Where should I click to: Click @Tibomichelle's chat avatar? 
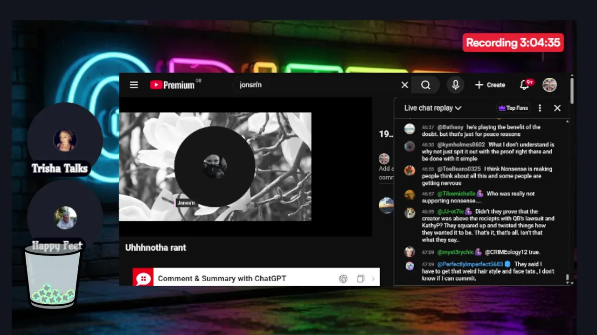(x=410, y=195)
